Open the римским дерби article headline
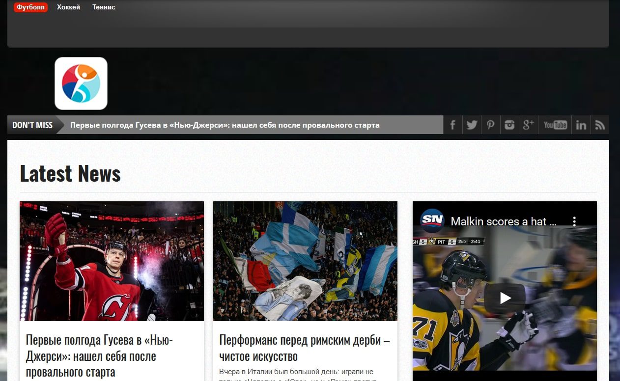 [304, 348]
